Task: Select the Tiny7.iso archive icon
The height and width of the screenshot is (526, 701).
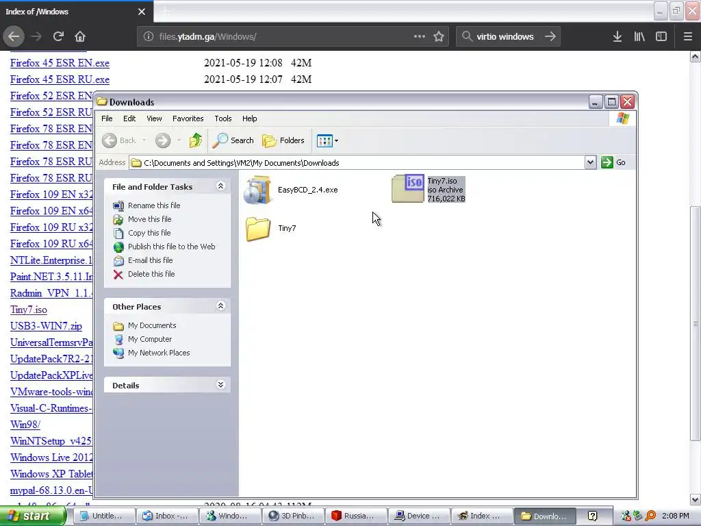Action: 408,189
